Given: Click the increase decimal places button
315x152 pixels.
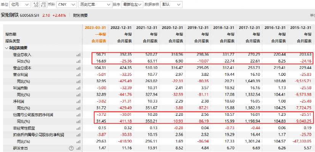Looking at the screenshot, I should pos(35,5).
